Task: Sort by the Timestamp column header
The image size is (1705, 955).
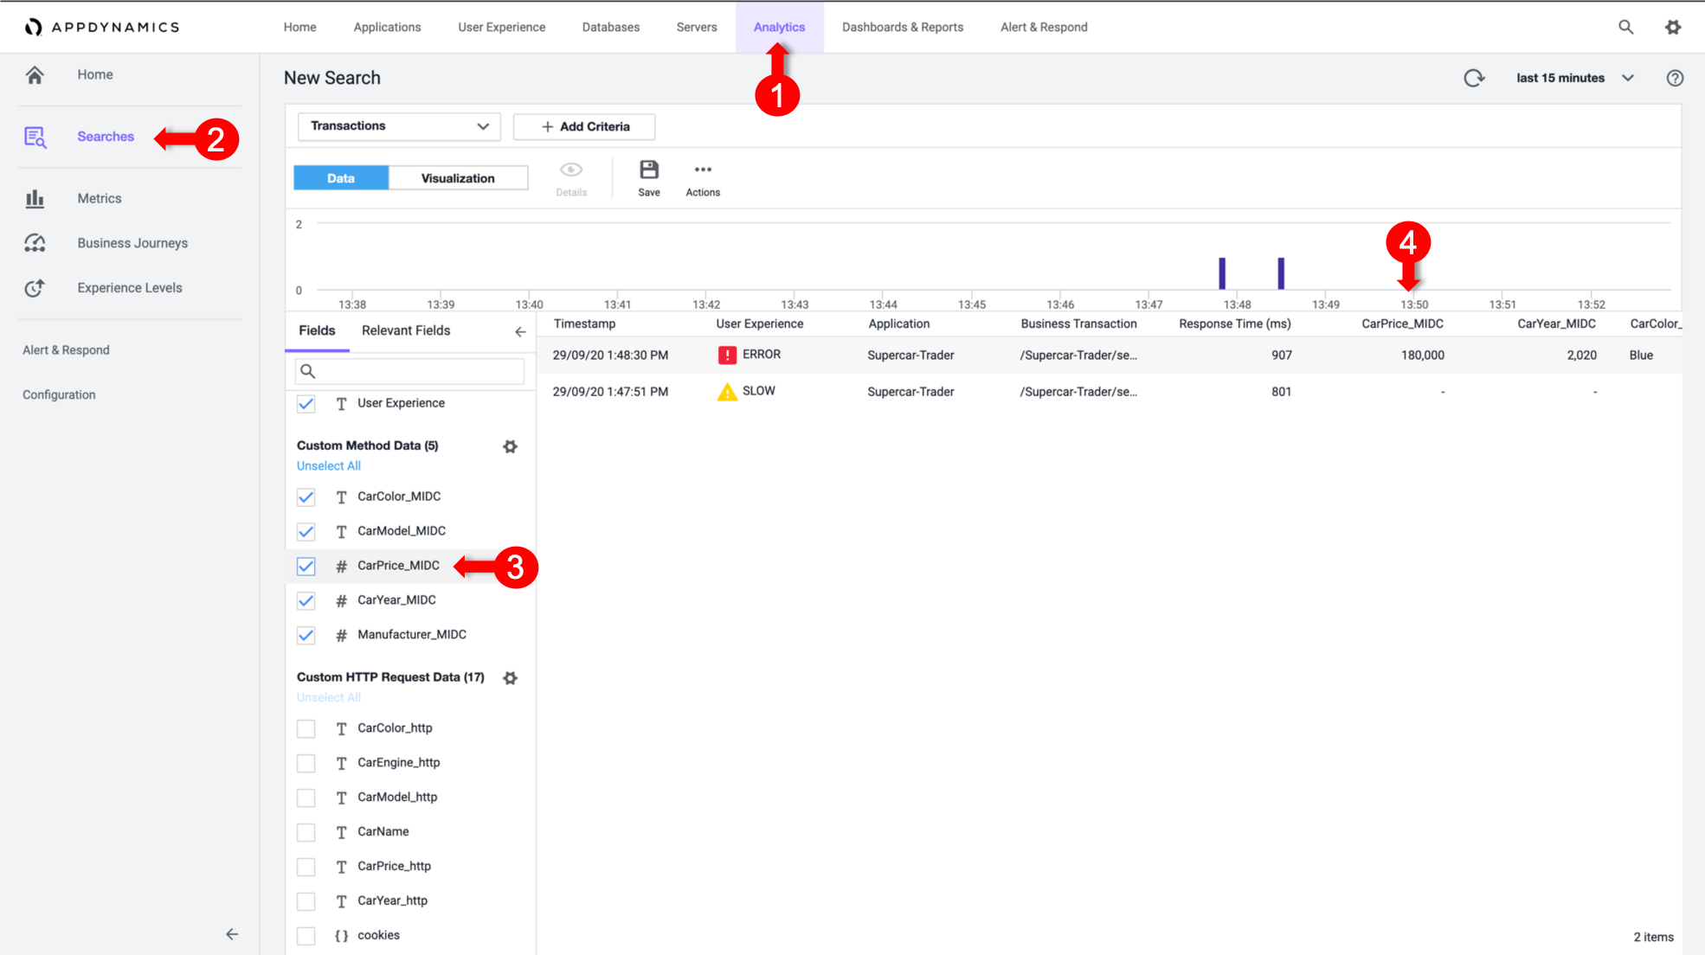Action: point(584,324)
